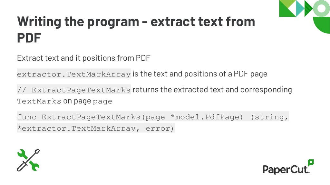The image size is (330, 185).
Task: Click the wrench and screwdriver tools icon
Action: pos(28,160)
